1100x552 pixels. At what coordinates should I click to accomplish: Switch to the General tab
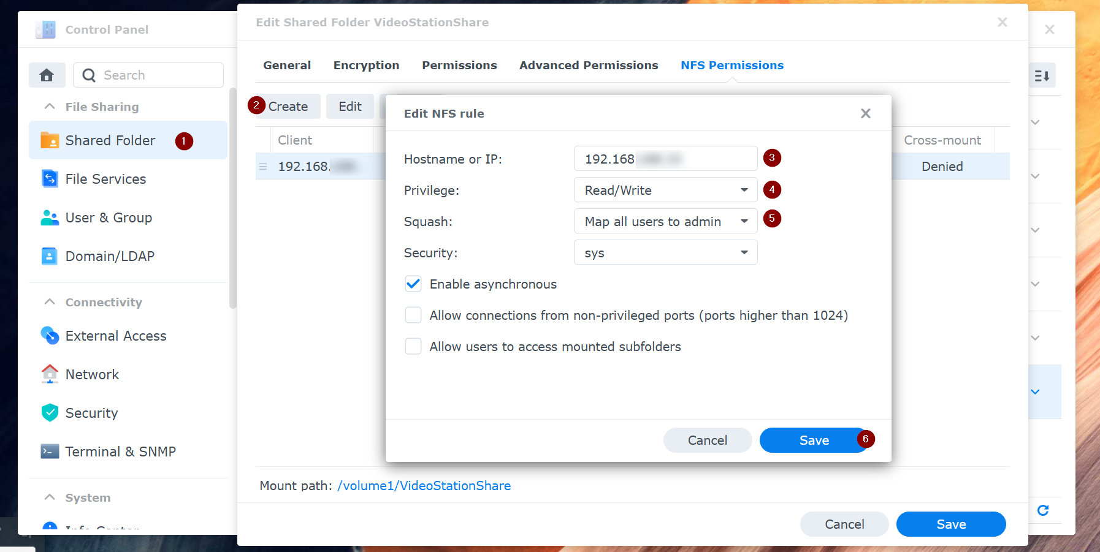287,65
